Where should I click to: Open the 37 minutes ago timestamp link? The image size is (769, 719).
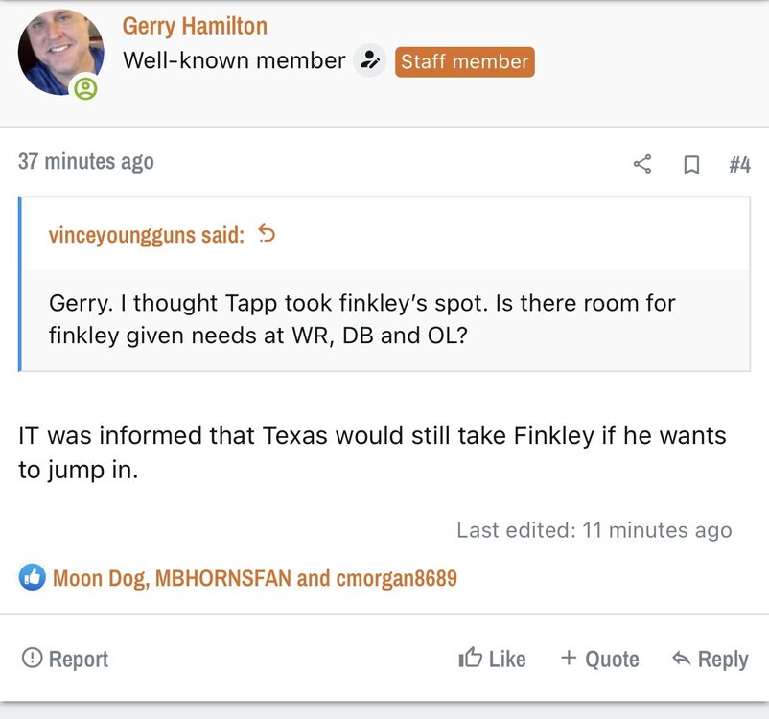(x=85, y=161)
